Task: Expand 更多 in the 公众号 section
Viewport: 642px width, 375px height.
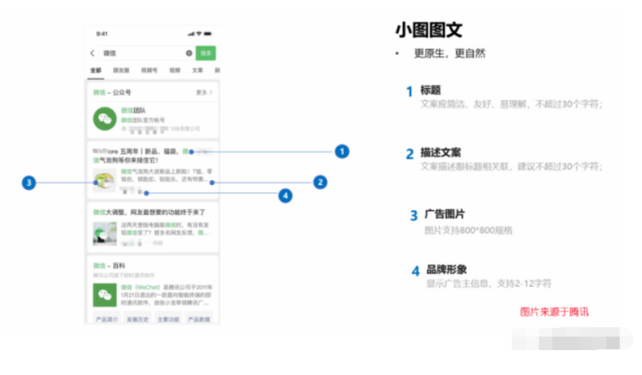Action: (x=204, y=92)
